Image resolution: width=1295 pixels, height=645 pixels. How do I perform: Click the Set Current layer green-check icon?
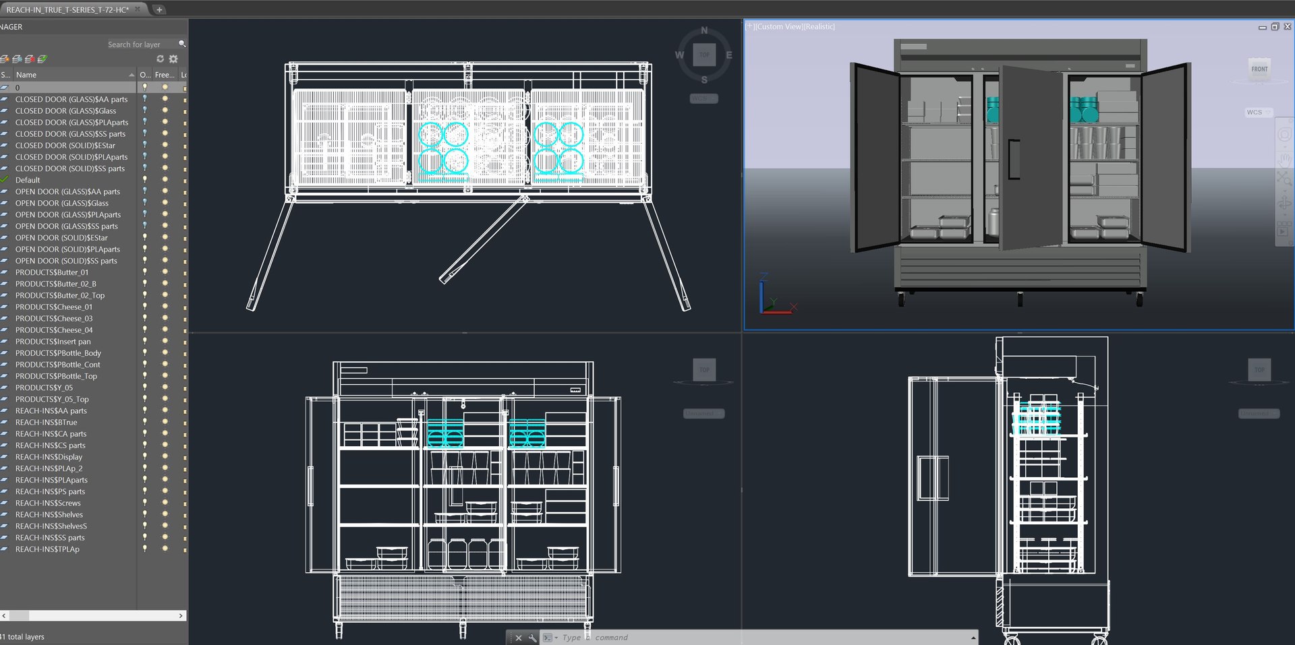coord(42,59)
